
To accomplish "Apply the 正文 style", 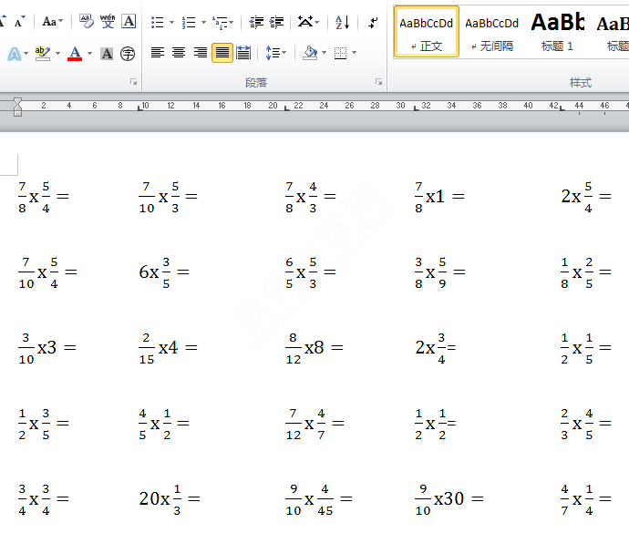I will pyautogui.click(x=427, y=32).
